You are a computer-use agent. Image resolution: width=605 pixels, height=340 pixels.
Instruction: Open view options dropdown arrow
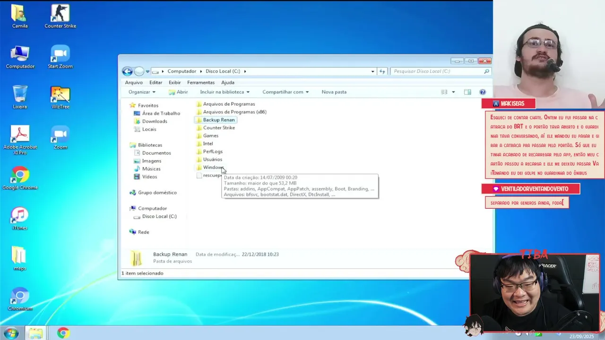(x=453, y=92)
